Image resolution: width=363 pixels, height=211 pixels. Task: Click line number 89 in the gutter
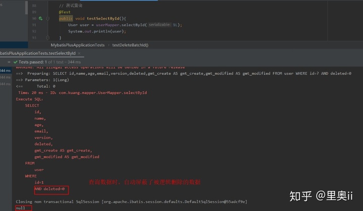[34, 12]
